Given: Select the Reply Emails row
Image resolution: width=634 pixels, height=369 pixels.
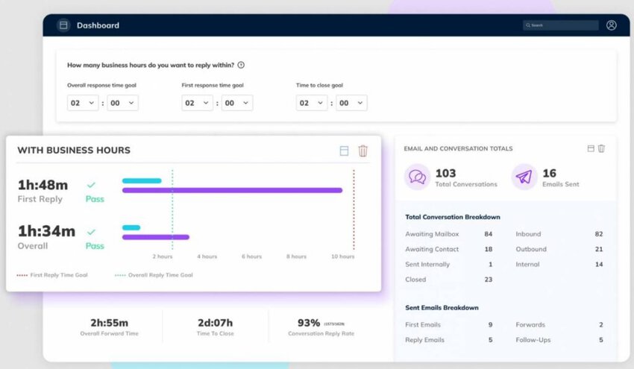Looking at the screenshot, I should point(449,340).
